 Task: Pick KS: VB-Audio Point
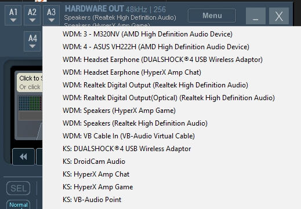(92, 200)
